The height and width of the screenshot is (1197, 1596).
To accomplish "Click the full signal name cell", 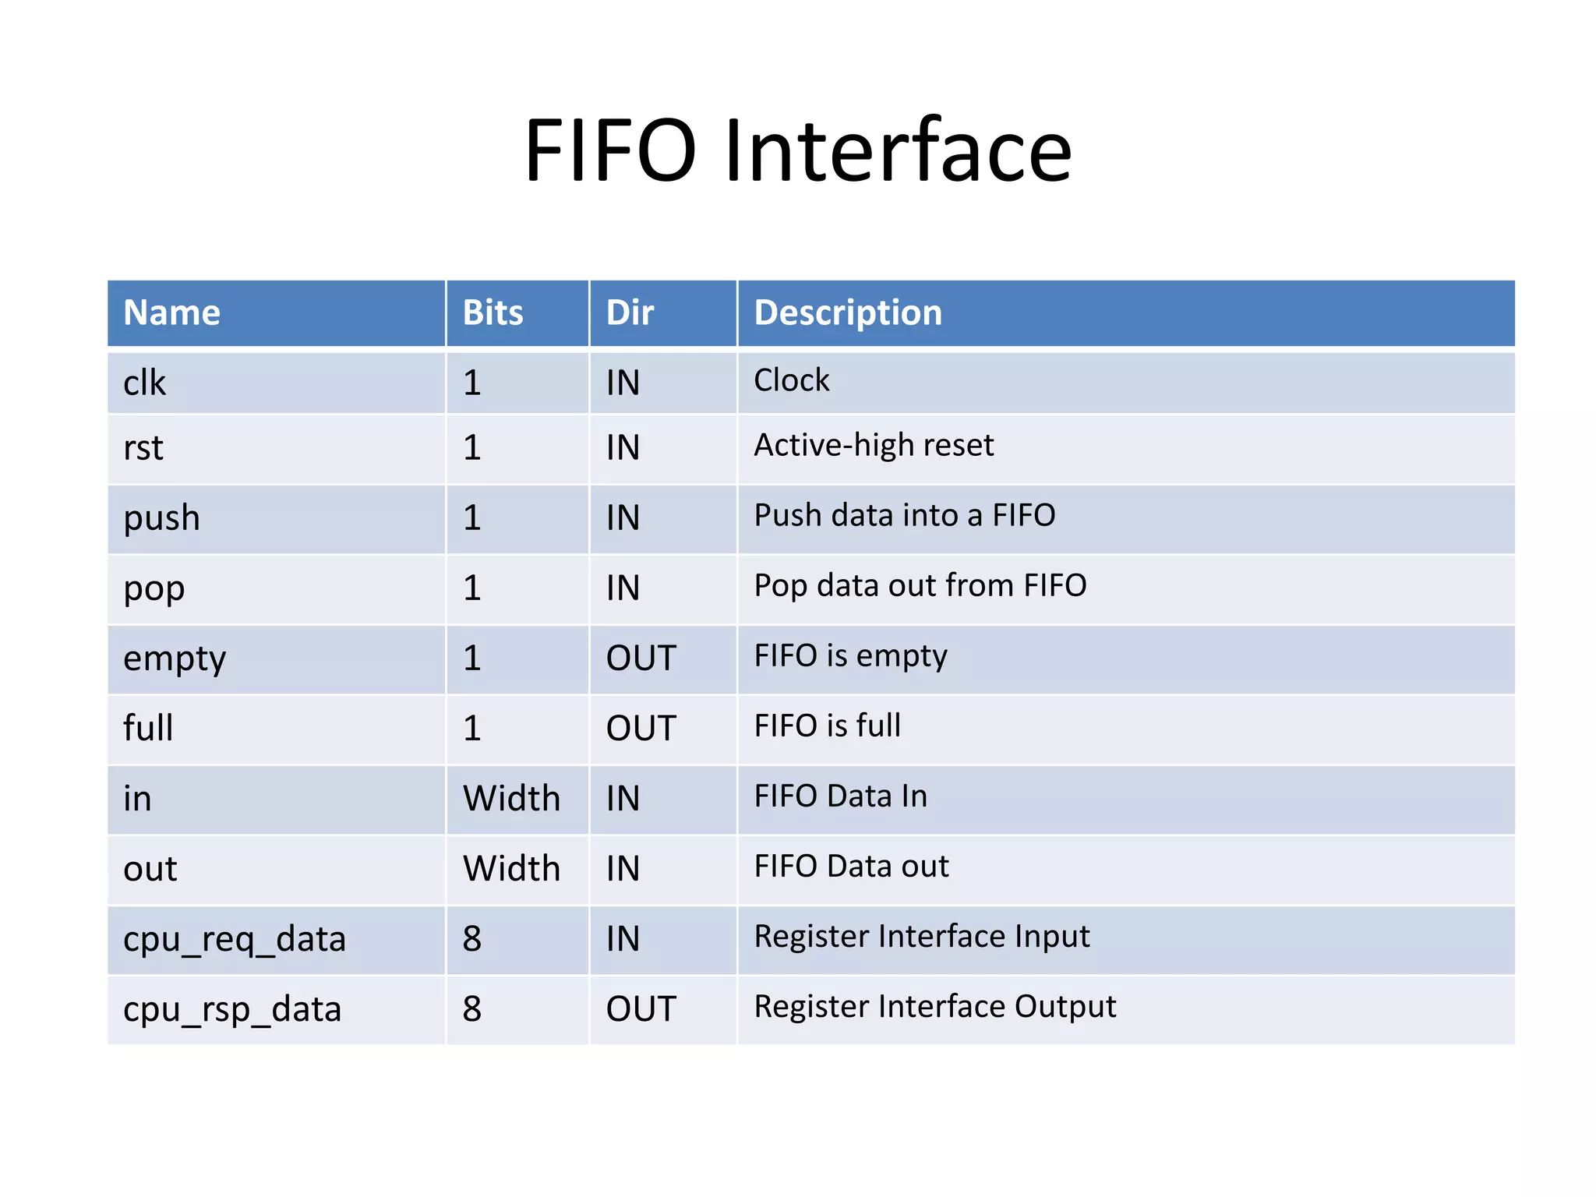I will click(277, 729).
